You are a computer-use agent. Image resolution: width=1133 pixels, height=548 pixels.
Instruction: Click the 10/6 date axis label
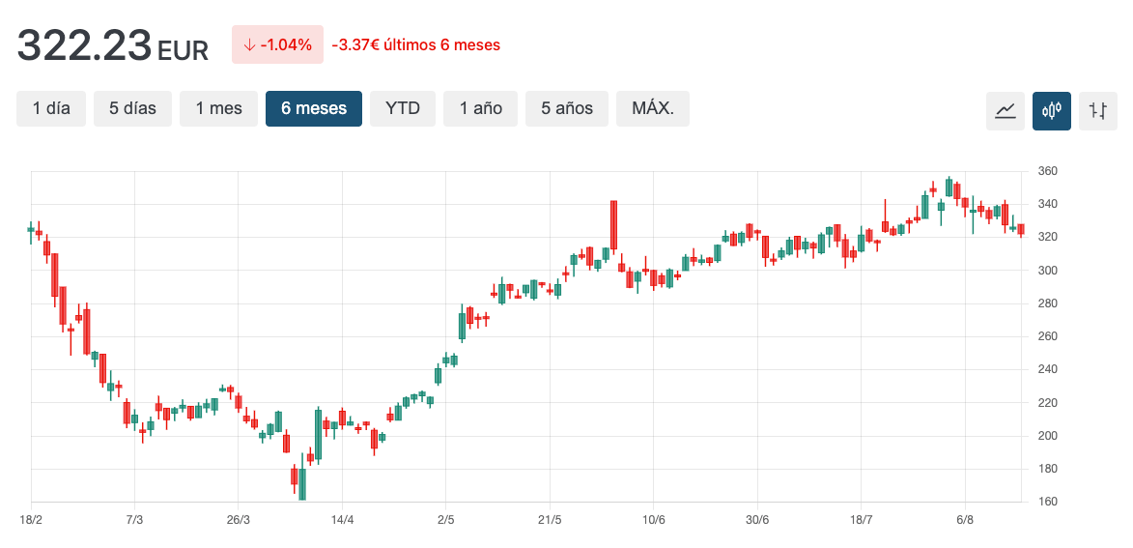tap(653, 520)
